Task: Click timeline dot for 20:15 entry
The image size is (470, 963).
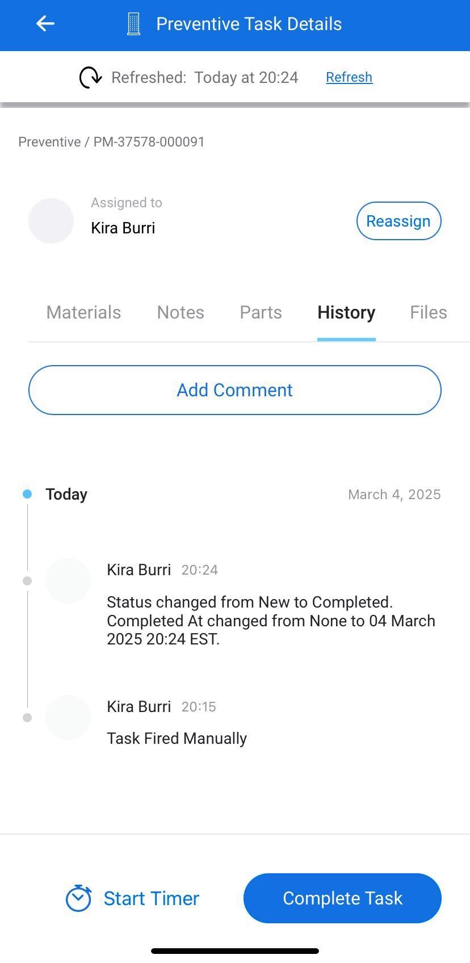Action: (27, 718)
